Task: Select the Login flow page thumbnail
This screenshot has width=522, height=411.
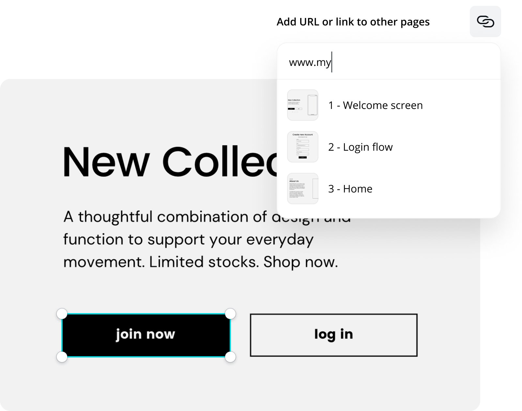Action: coord(302,147)
